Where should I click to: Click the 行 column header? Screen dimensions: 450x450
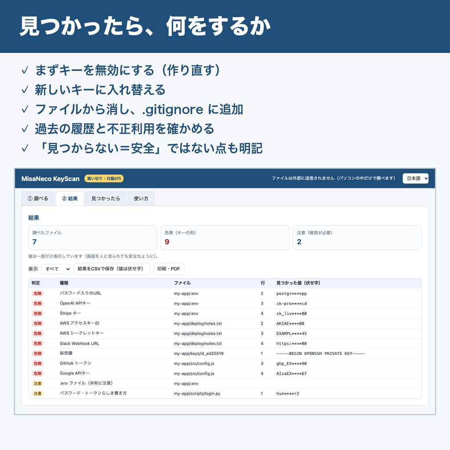click(x=263, y=283)
